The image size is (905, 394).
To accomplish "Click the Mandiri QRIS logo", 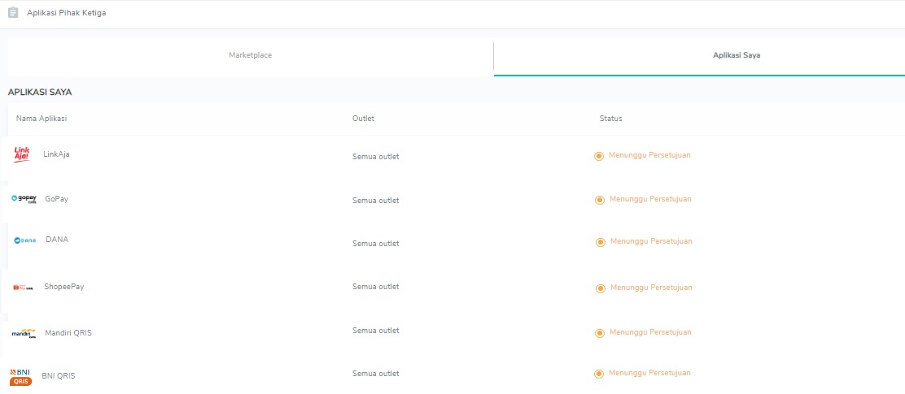I will pos(24,333).
